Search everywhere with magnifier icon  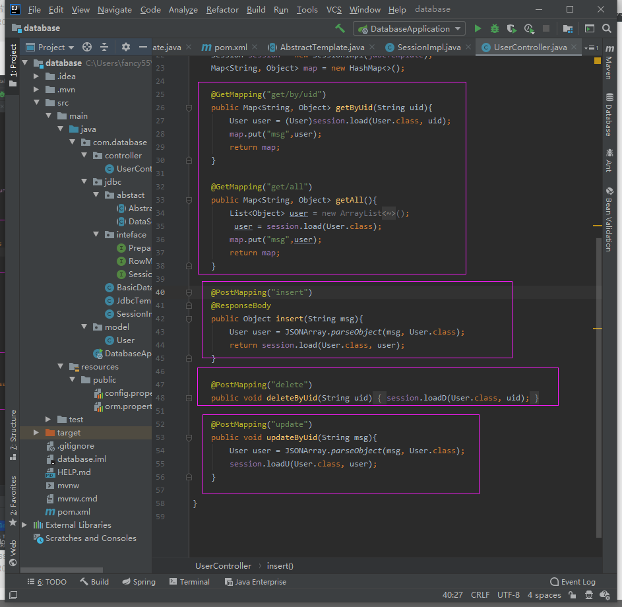click(x=607, y=28)
